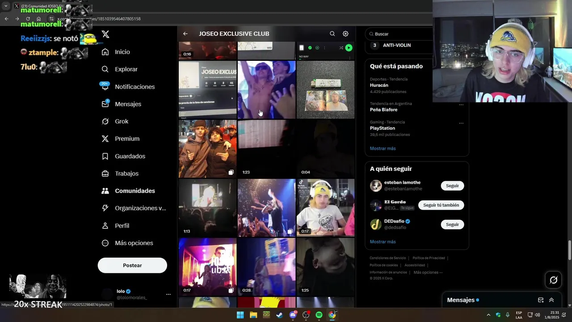Open the 0:17 TikTok yellow beanie video

pyautogui.click(x=325, y=208)
